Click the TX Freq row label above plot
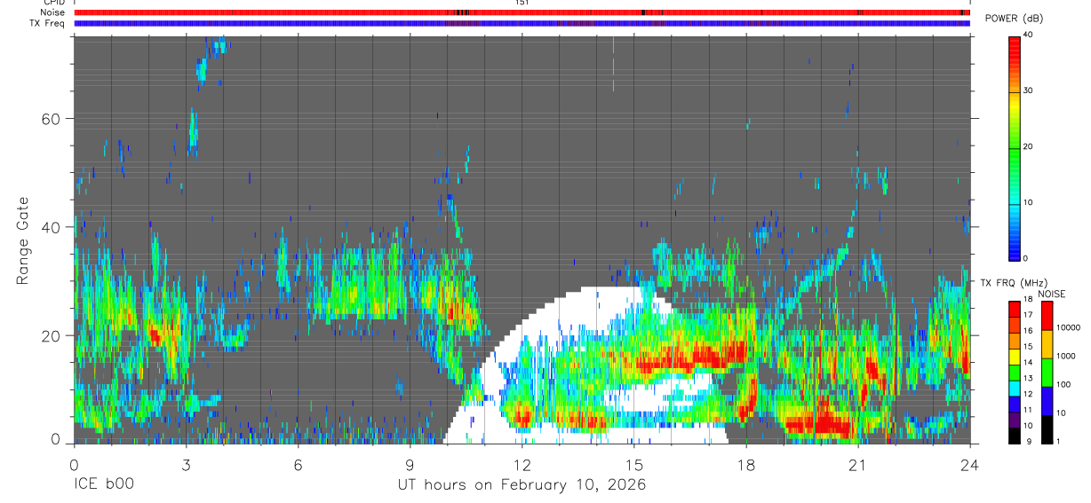1091x503 pixels. (x=47, y=23)
